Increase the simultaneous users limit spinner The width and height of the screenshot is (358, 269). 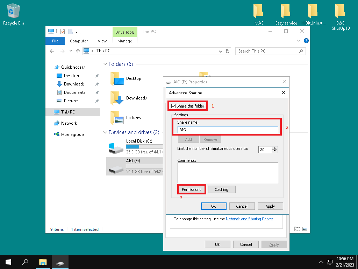click(x=275, y=148)
